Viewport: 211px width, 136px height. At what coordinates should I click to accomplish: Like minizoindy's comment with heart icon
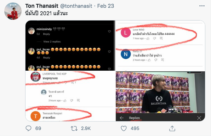109,31
